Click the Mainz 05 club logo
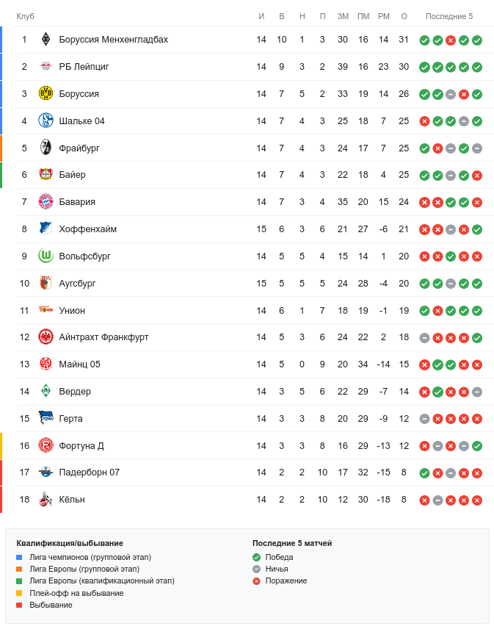Screen dimensions: 494x629 coord(46,364)
